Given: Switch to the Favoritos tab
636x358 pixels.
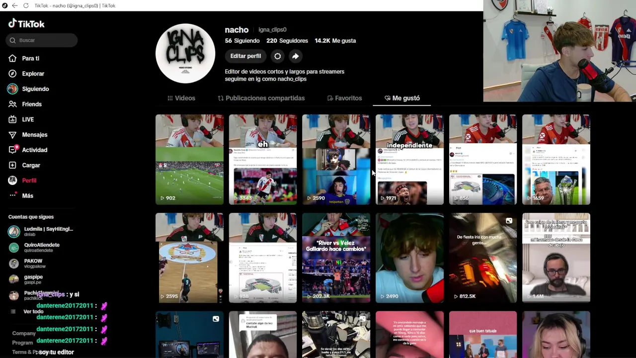Looking at the screenshot, I should pos(344,98).
